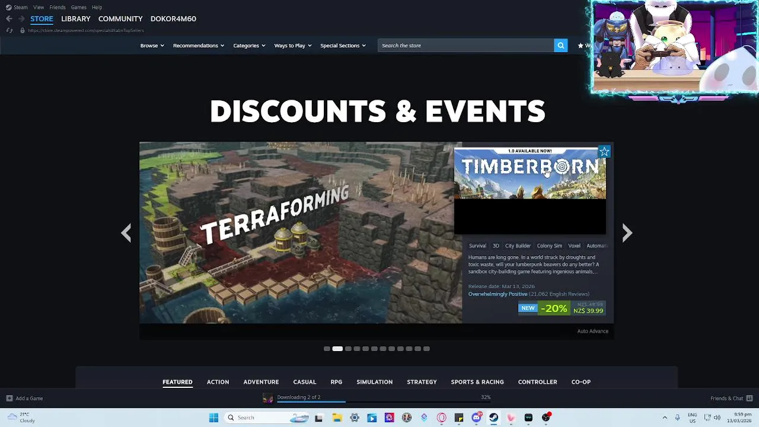Image resolution: width=759 pixels, height=427 pixels.
Task: Select the CO-OP category tab
Action: 581,382
